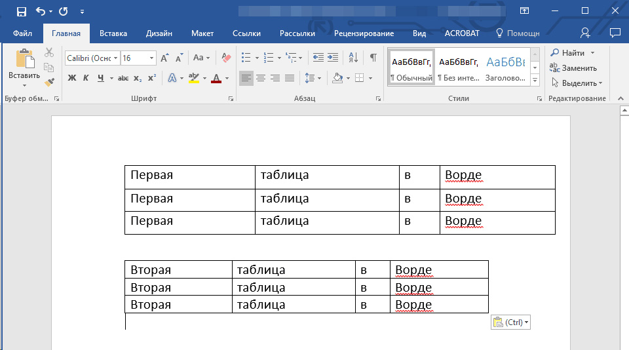
Task: Open font color dropdown arrow
Action: pyautogui.click(x=227, y=78)
